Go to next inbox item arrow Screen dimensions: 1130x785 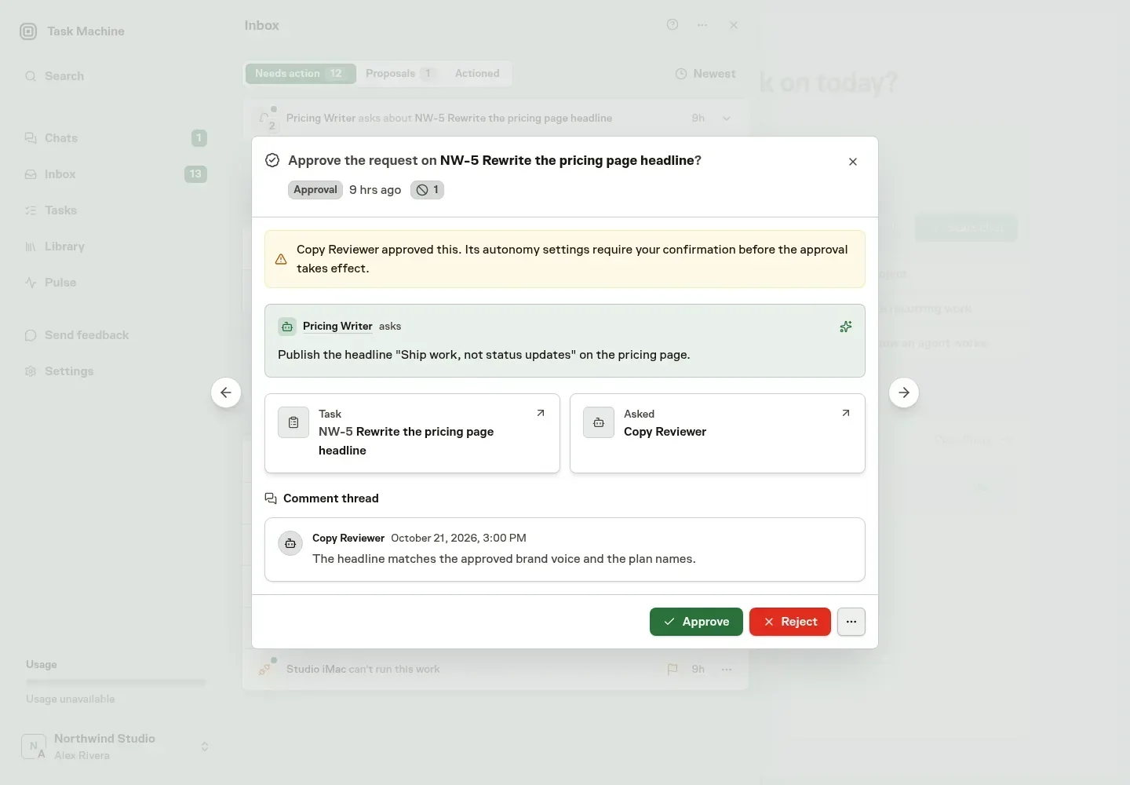[904, 392]
